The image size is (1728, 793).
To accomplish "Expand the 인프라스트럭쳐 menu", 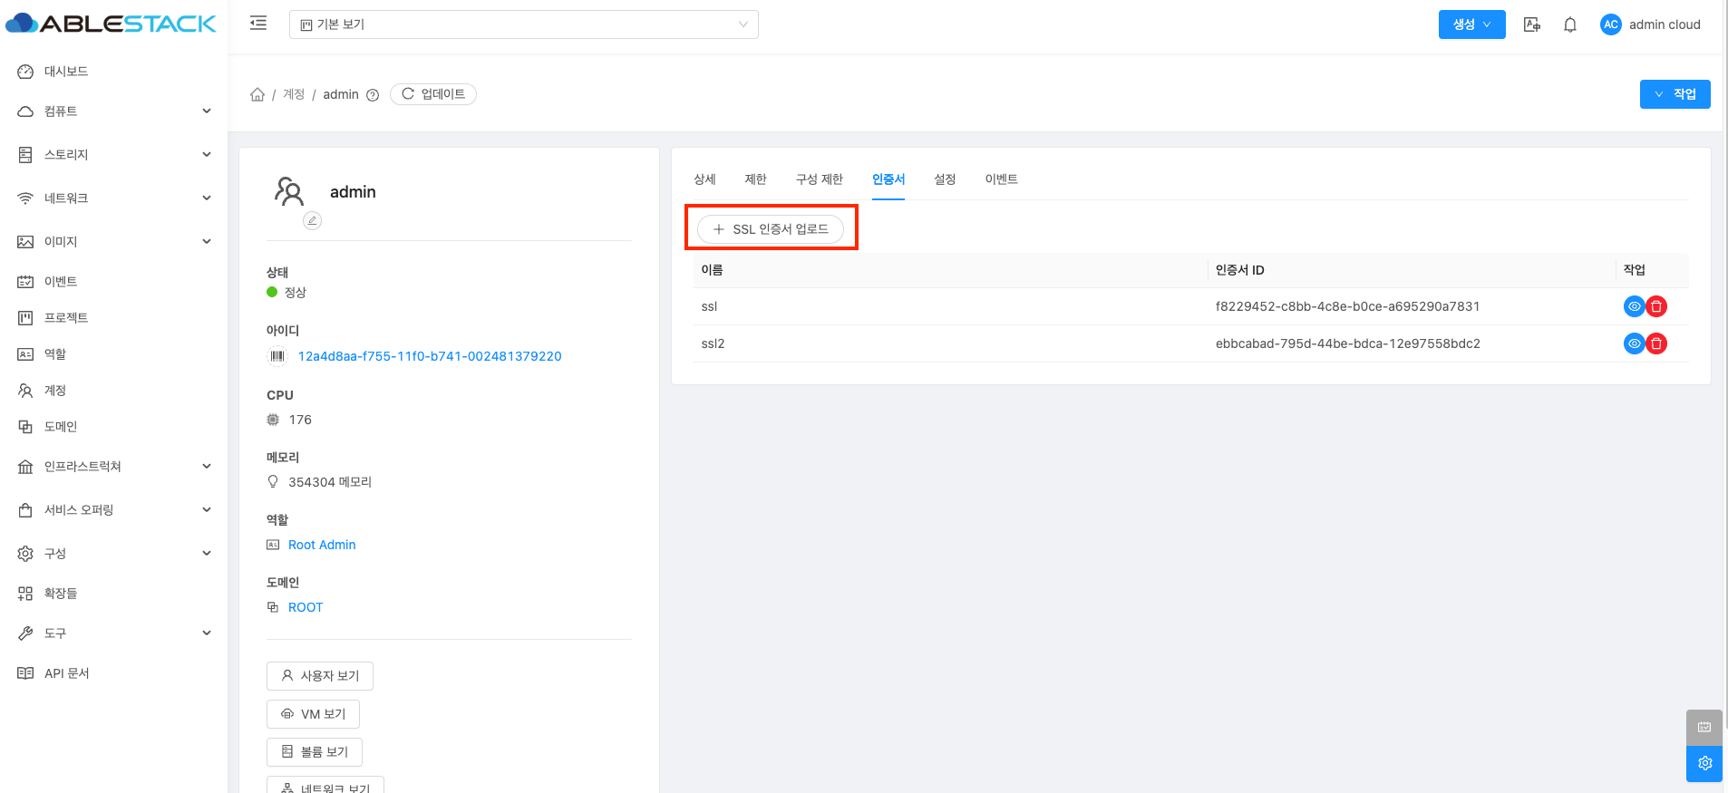I will pos(113,467).
